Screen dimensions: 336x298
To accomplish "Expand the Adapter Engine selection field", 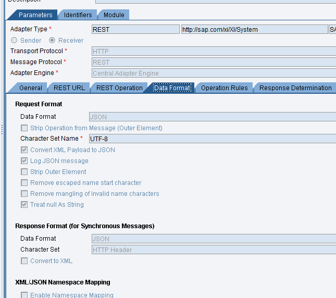I will 213,73.
